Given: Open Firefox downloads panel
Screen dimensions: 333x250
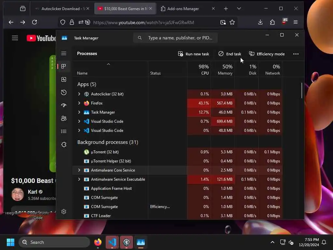Looking at the screenshot, I should click(260, 22).
